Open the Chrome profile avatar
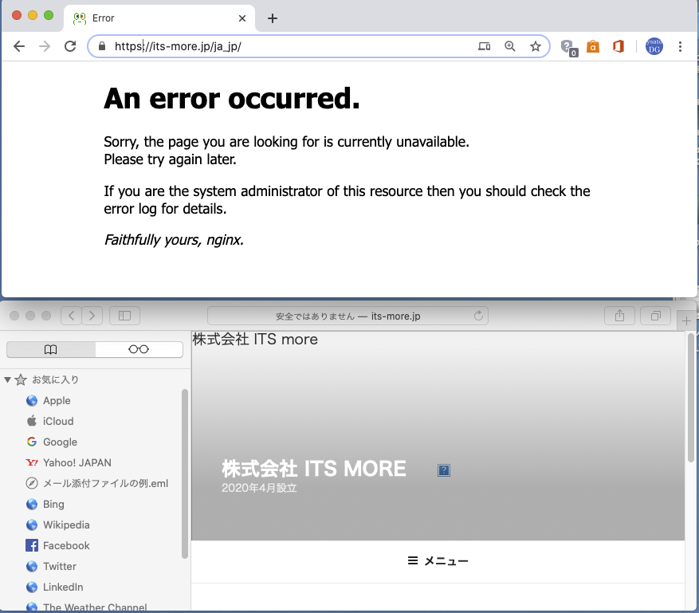The image size is (699, 613). click(x=654, y=46)
